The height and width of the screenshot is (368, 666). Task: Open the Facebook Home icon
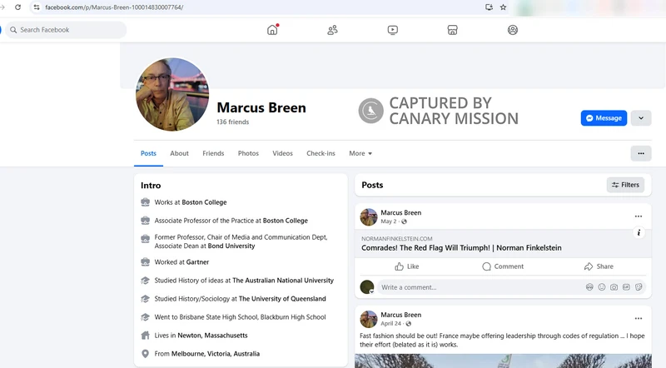point(272,30)
